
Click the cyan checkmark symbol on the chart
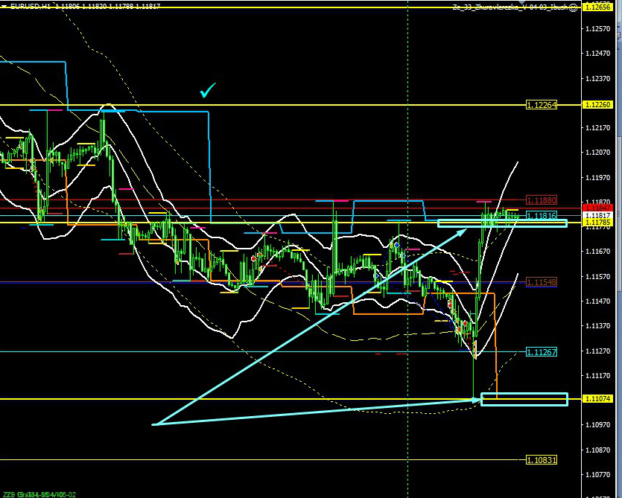[x=208, y=92]
